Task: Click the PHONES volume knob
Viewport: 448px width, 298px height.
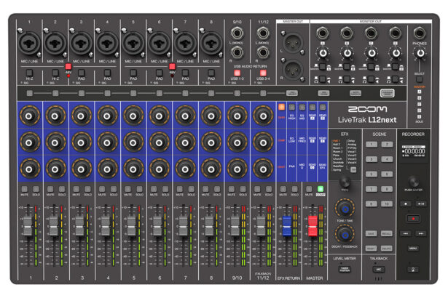Action: pyautogui.click(x=420, y=53)
